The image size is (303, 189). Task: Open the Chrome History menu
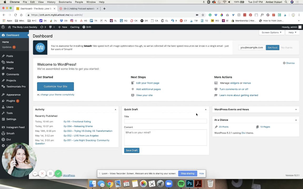tap(51, 2)
